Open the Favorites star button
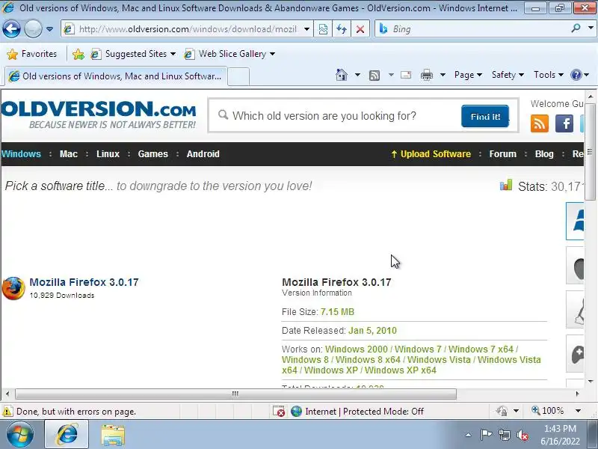This screenshot has width=598, height=449. [x=31, y=54]
